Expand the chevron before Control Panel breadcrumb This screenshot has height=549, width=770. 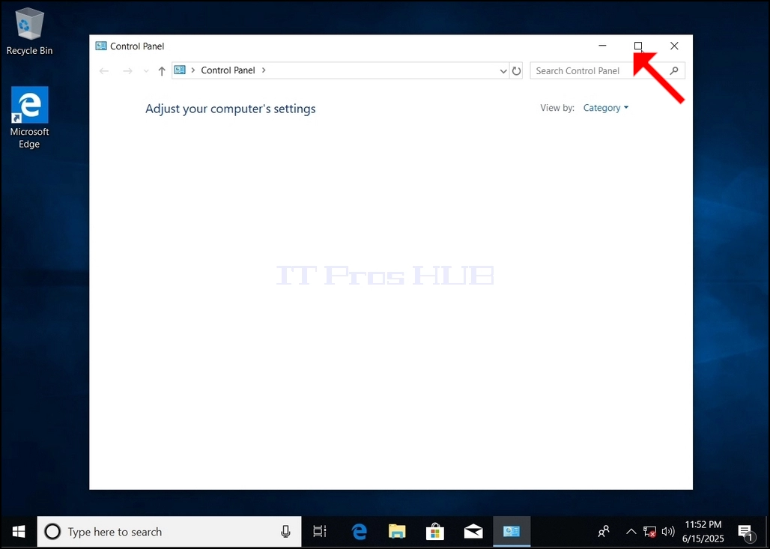[193, 70]
